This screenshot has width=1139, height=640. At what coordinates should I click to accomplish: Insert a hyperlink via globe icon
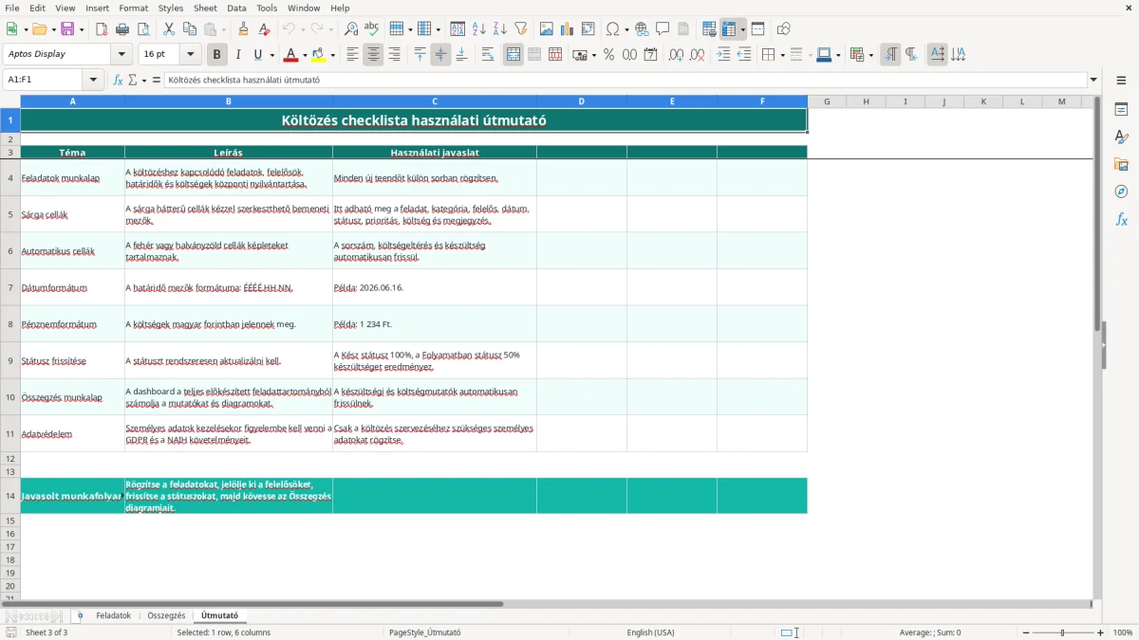coord(642,29)
